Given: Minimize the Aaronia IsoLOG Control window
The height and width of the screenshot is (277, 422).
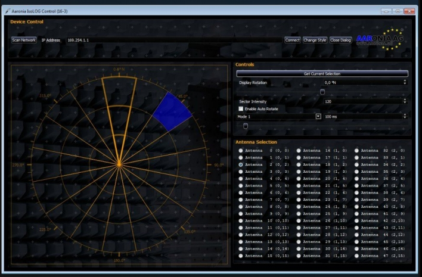Looking at the screenshot, I should click(x=386, y=11).
